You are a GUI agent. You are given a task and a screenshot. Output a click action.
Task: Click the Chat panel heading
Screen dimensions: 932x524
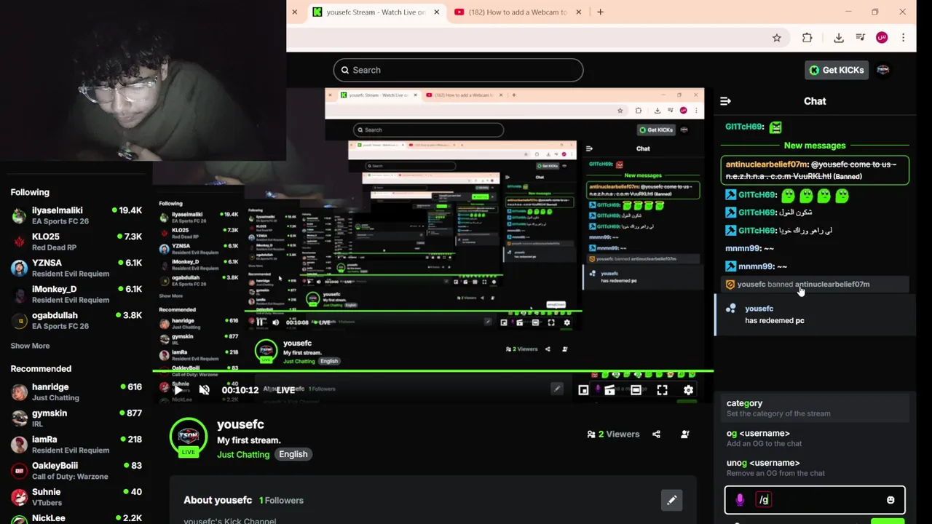815,101
